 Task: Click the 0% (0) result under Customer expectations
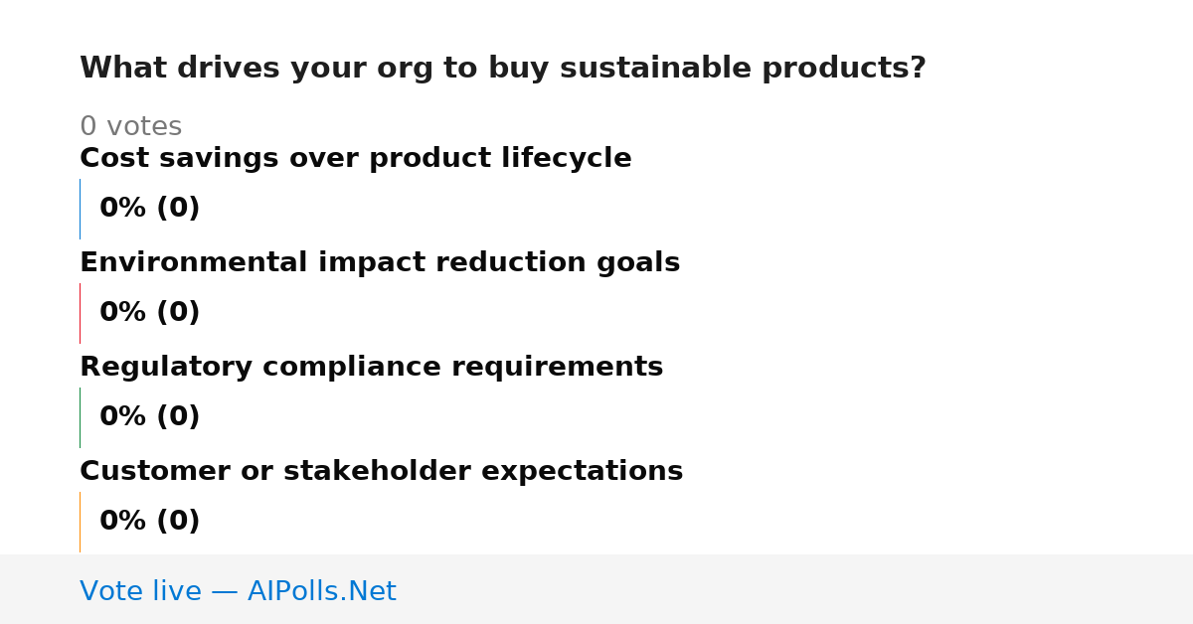pyautogui.click(x=149, y=522)
